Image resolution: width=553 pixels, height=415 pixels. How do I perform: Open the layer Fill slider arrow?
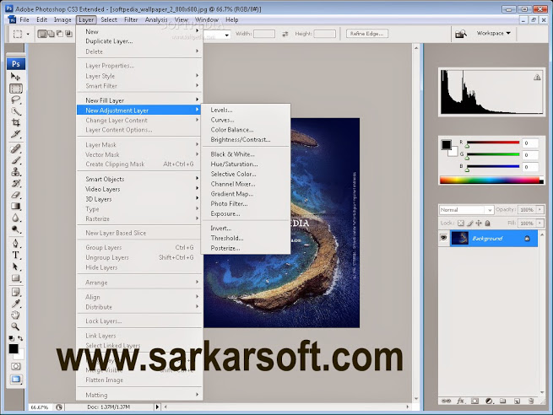pyautogui.click(x=539, y=223)
